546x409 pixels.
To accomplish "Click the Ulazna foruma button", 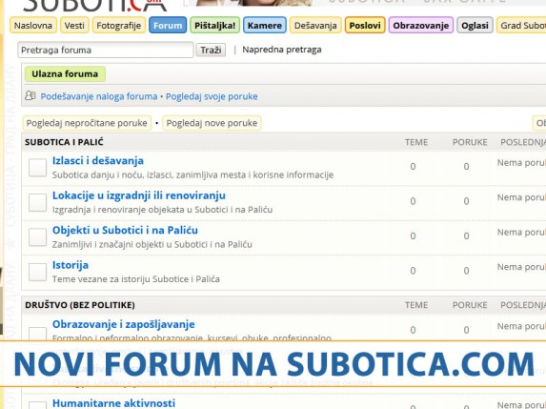I will coord(65,73).
